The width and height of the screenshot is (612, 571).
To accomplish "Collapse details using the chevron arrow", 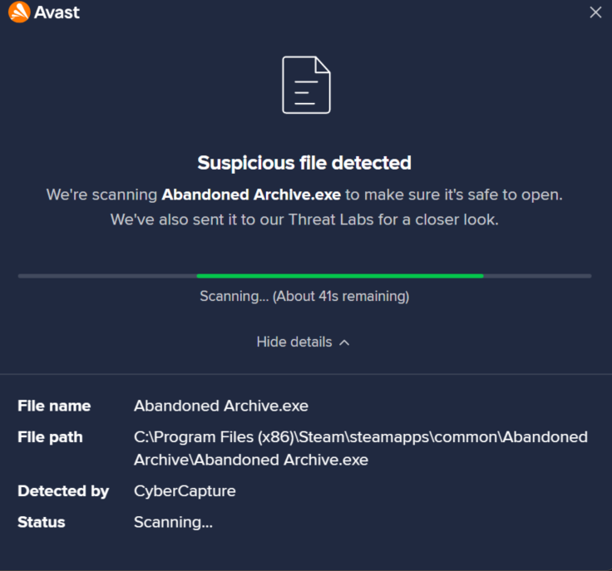I will point(344,342).
